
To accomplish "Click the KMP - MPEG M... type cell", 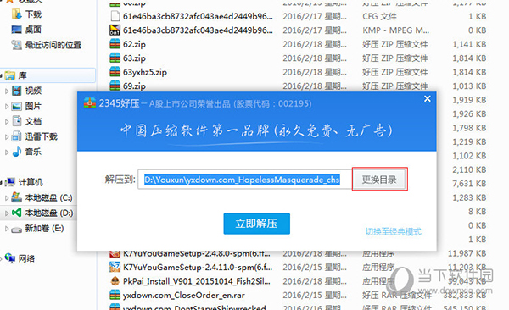I will 395,30.
